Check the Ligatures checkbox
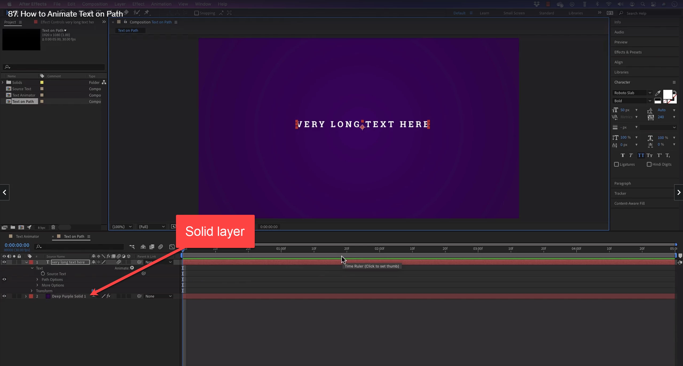Viewport: 683px width, 366px height. [616, 164]
